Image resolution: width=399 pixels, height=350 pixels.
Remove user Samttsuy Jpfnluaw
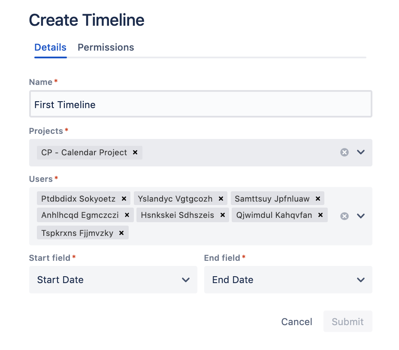(318, 199)
